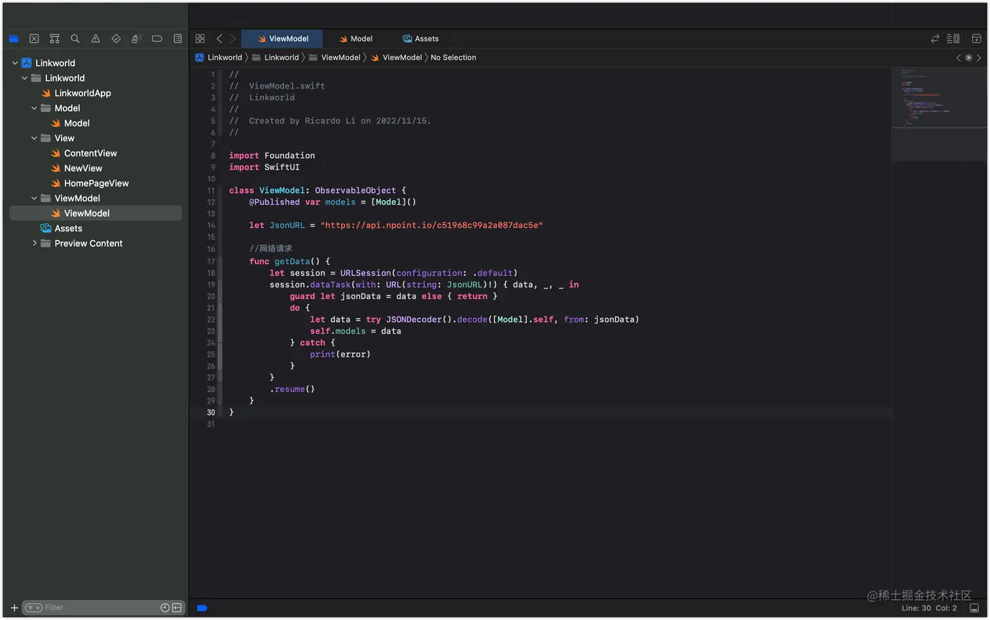This screenshot has height=620, width=990.
Task: Switch to the Model editor tab
Action: coord(355,39)
